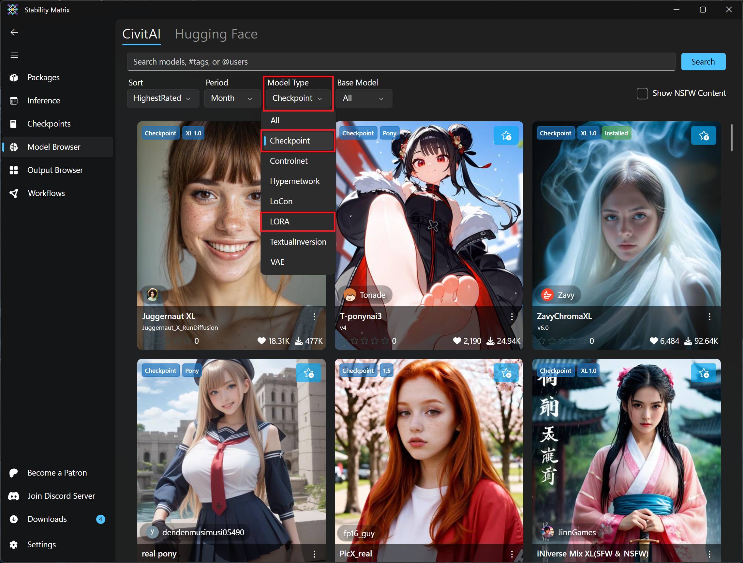Click the favorite star on T-ponynai3 card

(x=506, y=136)
